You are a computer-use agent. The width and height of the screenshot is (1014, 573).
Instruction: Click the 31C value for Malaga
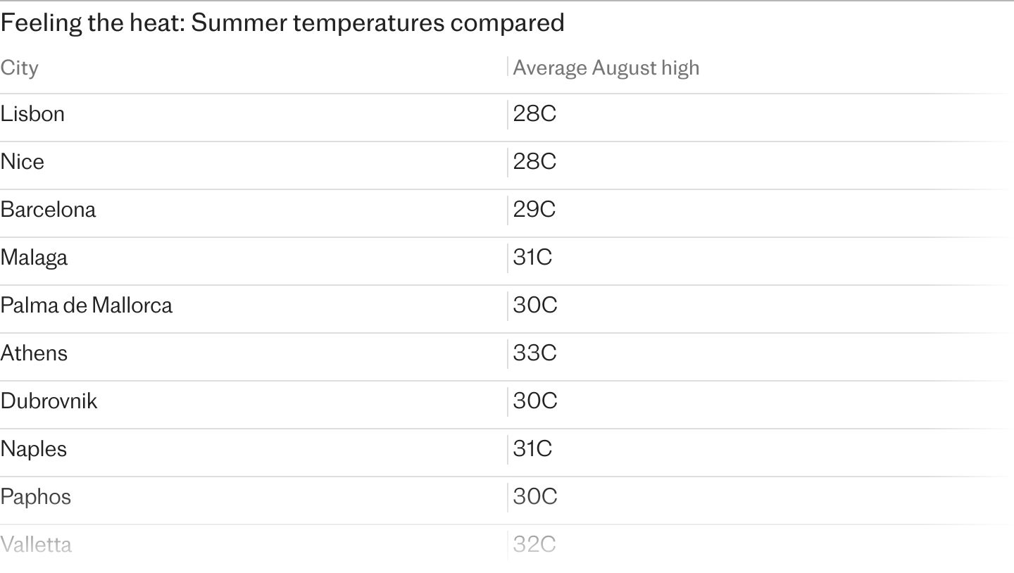[x=532, y=258]
